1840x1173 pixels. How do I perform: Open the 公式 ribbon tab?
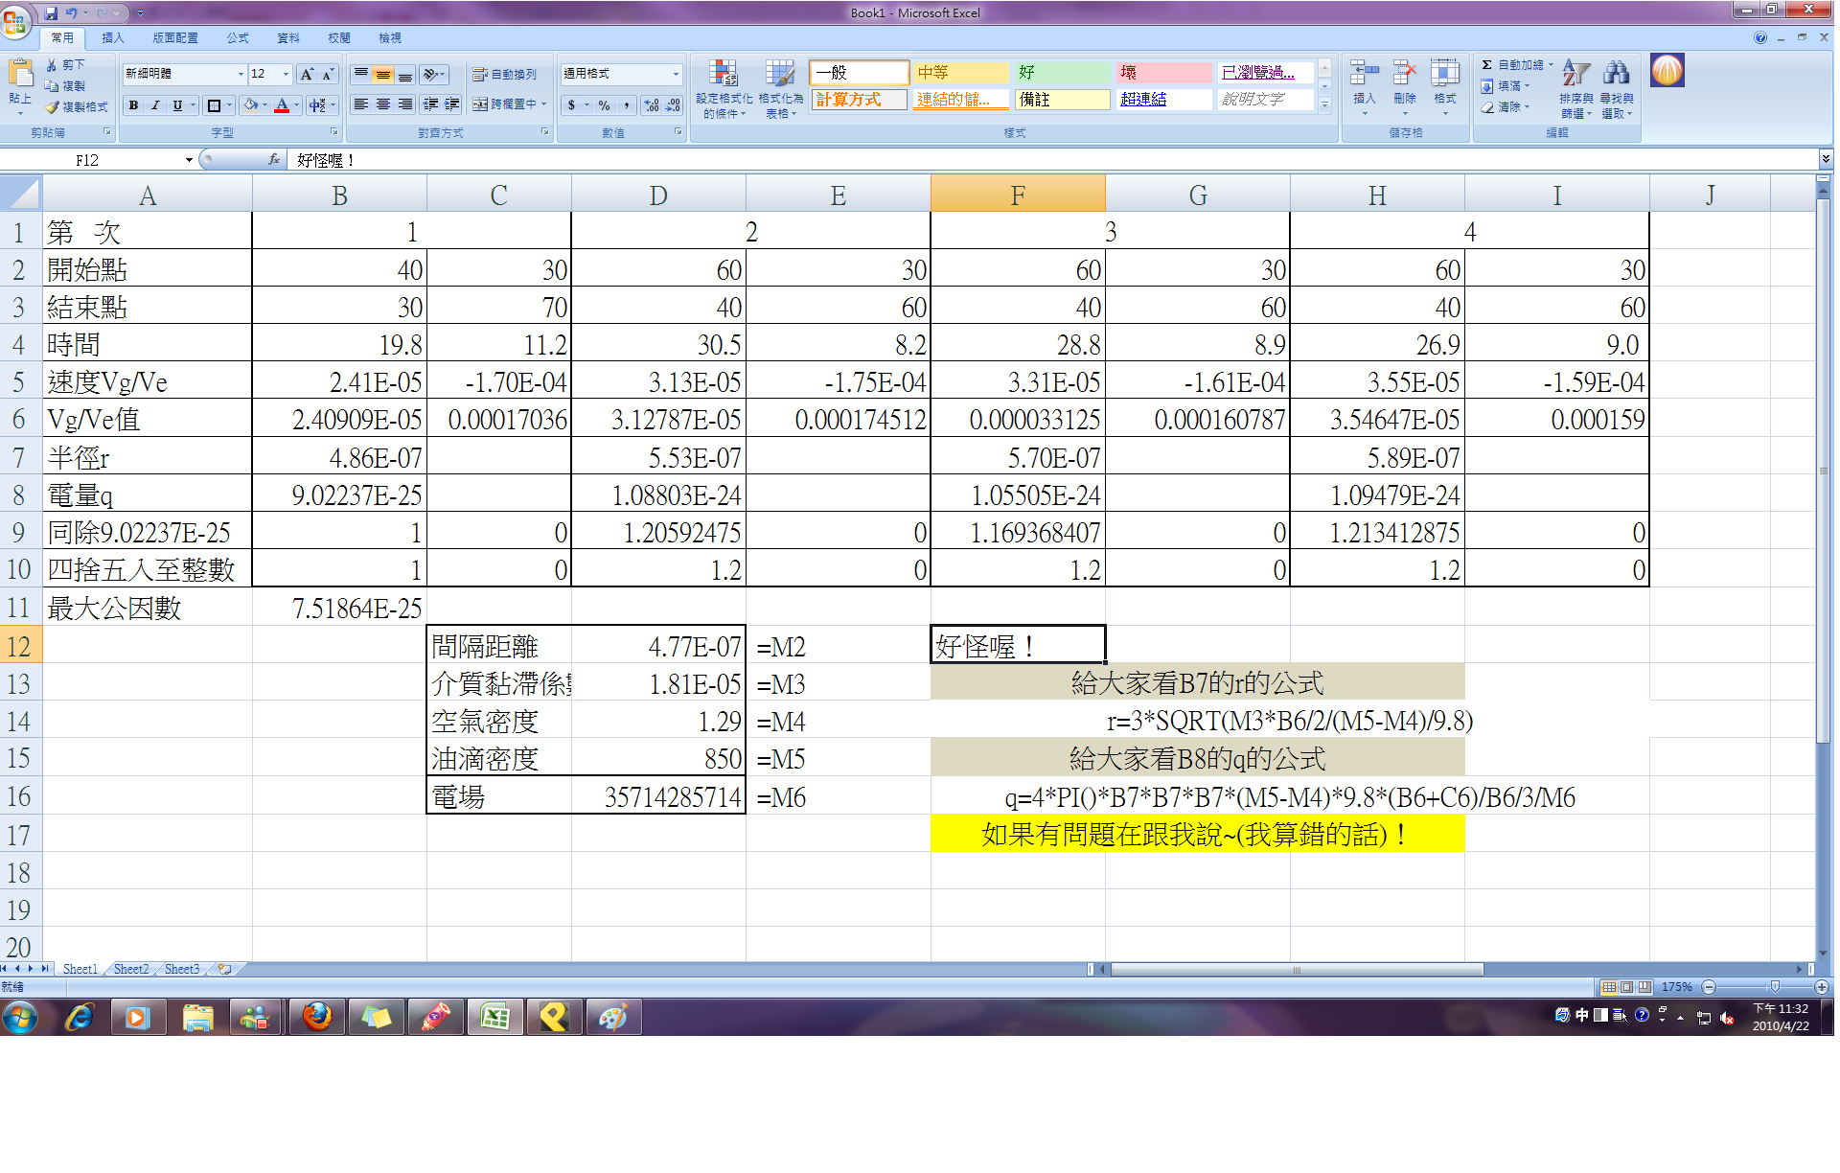tap(238, 38)
